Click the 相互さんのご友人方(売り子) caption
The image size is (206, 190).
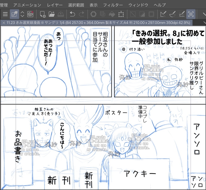point(44,111)
